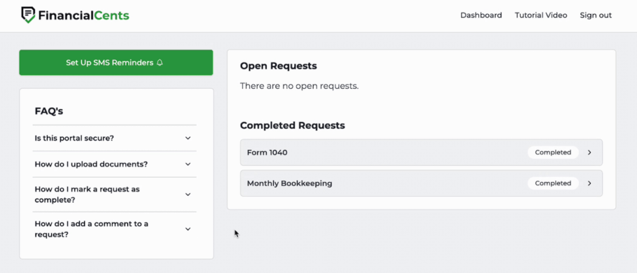Select the 'How do I upload documents?' question text

[x=91, y=164]
